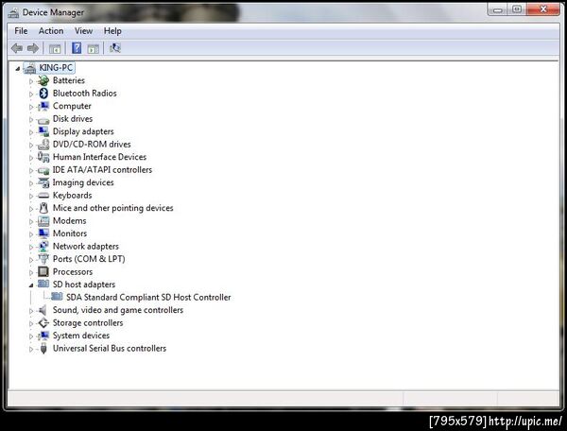Viewport: 567px width, 431px height.
Task: Expand the Batteries category
Action: point(31,81)
